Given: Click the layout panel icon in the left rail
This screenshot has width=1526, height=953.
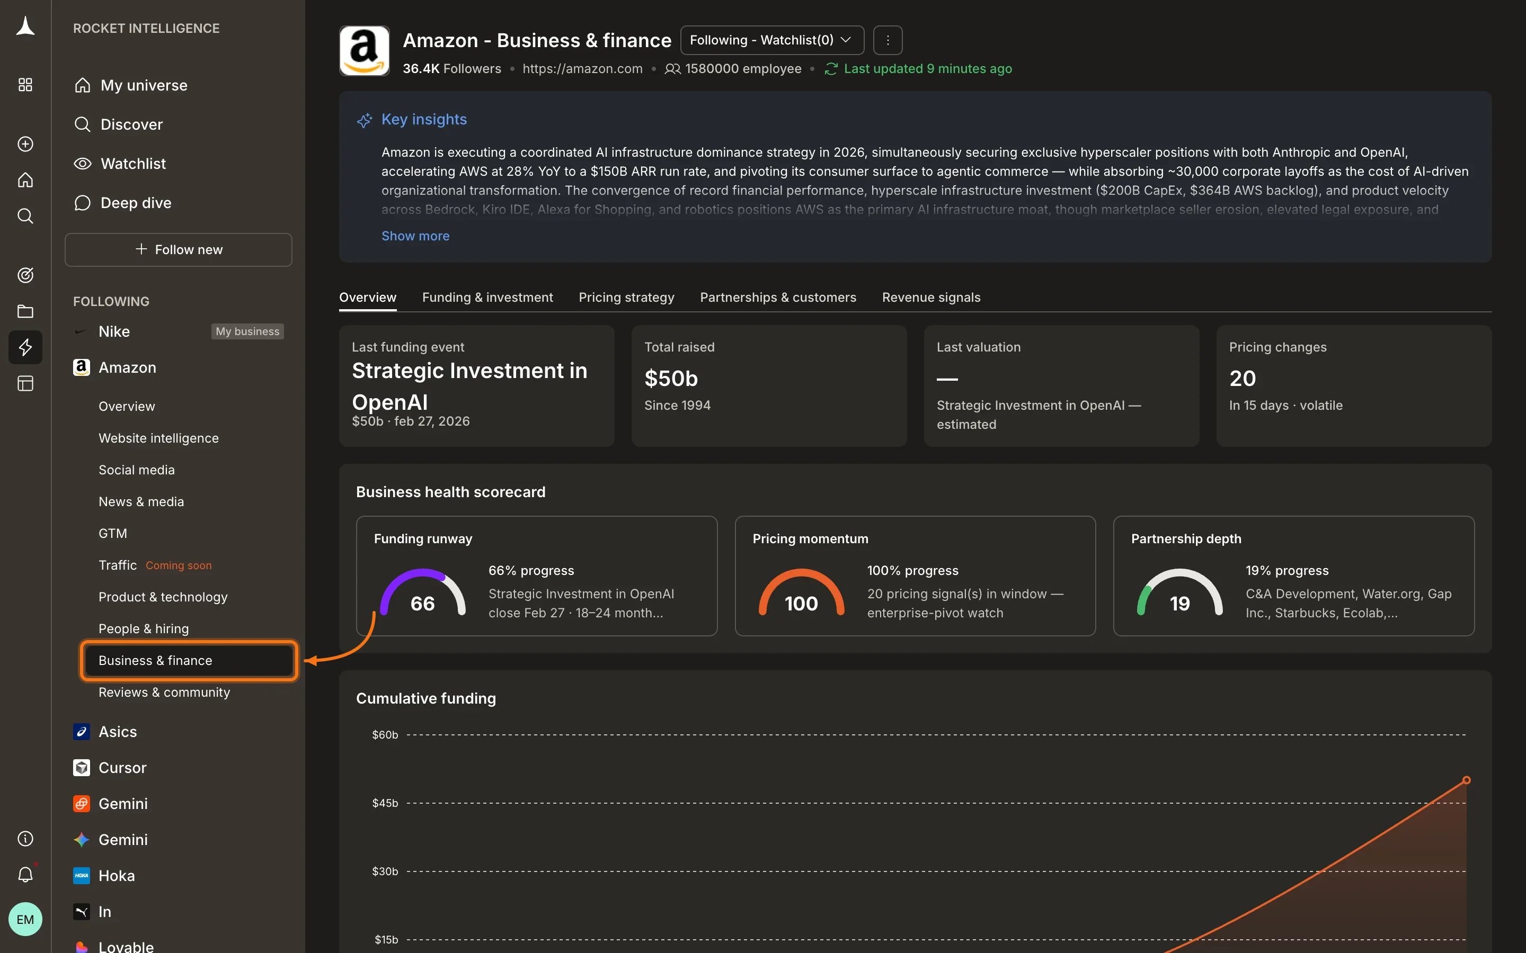Looking at the screenshot, I should pos(25,383).
